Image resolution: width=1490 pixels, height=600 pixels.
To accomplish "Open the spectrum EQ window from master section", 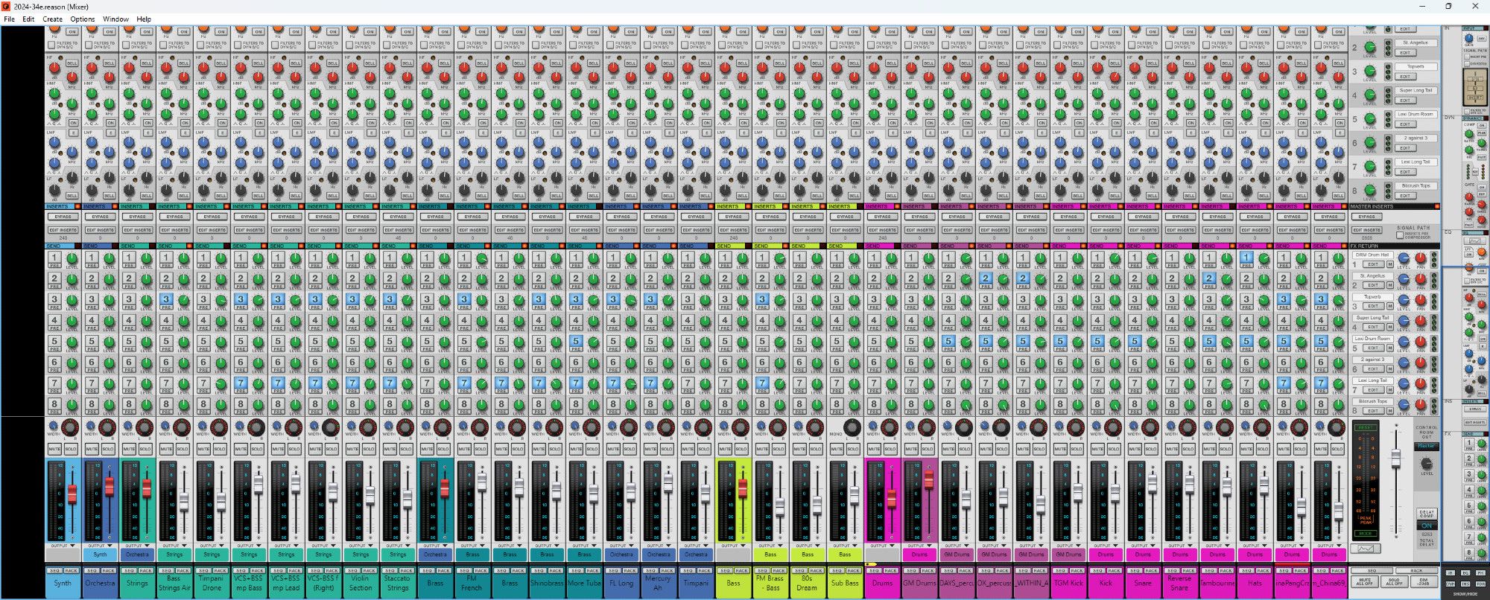I will pos(1366,548).
